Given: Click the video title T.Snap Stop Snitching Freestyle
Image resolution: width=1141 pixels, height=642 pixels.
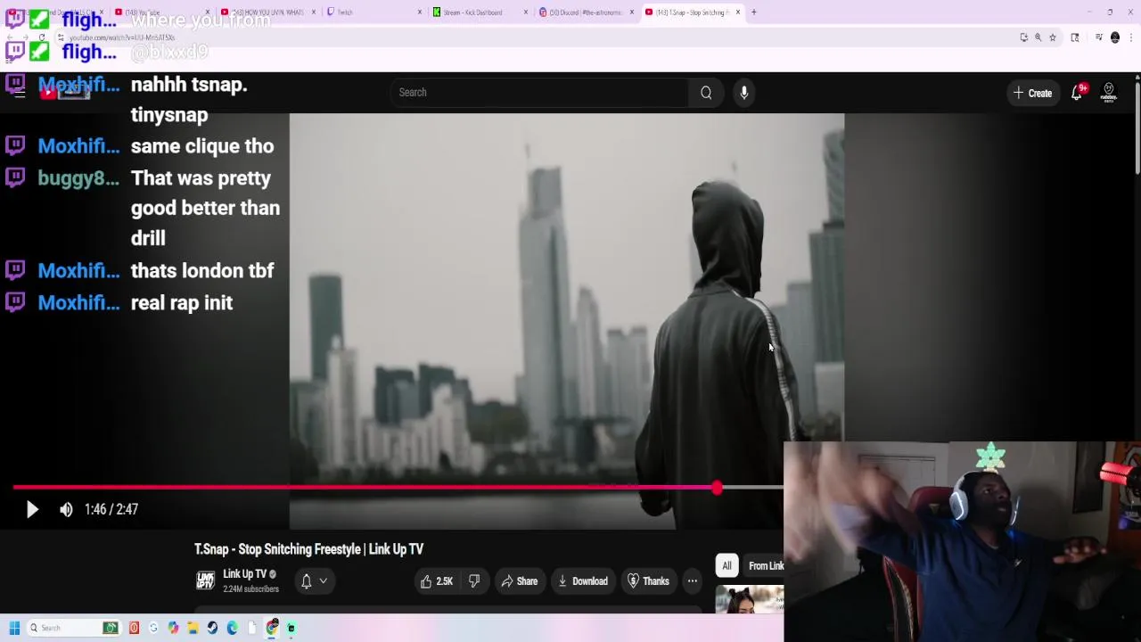Looking at the screenshot, I should 309,549.
